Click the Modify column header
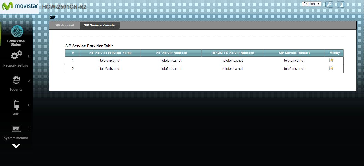 pyautogui.click(x=334, y=53)
